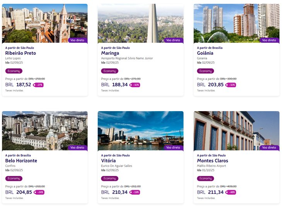Click the -32% discount tag on Goiânia
282x206 pixels.
tap(231, 85)
